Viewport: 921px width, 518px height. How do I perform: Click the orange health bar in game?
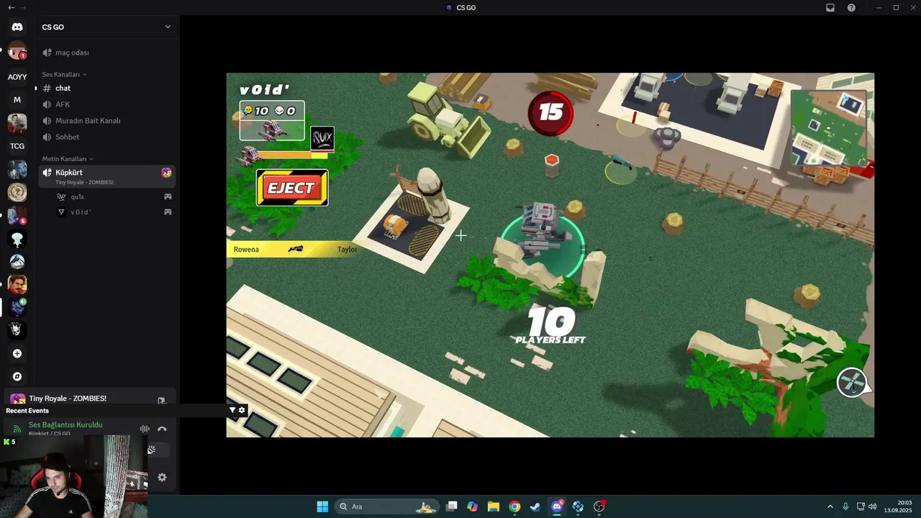(292, 155)
